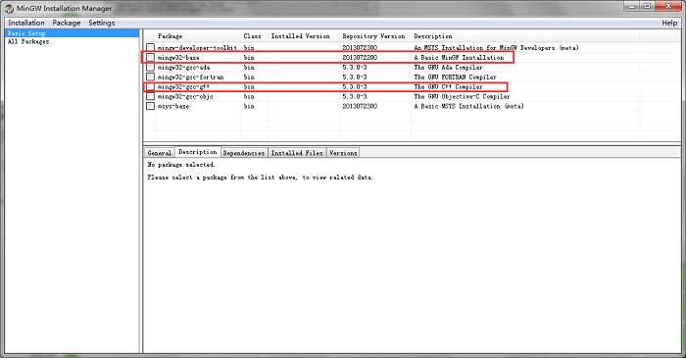Click 'The GNU Ada Compiler' description
Image resolution: width=686 pixels, height=358 pixels.
449,67
